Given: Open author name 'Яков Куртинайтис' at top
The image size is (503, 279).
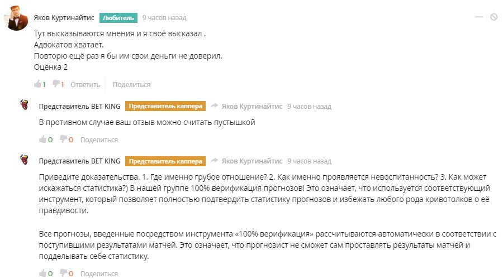Looking at the screenshot, I should (64, 18).
